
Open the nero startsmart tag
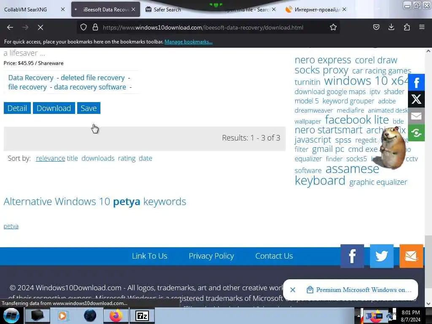pos(329,130)
